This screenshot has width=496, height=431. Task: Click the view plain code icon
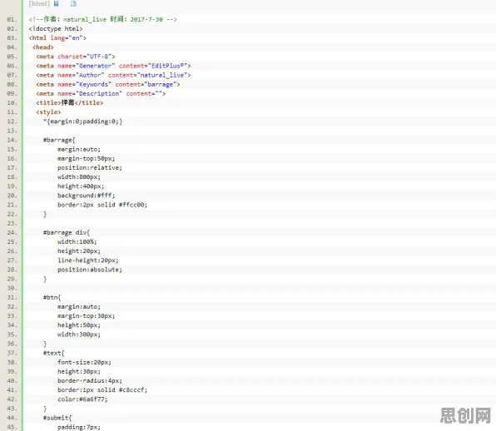point(56,3)
